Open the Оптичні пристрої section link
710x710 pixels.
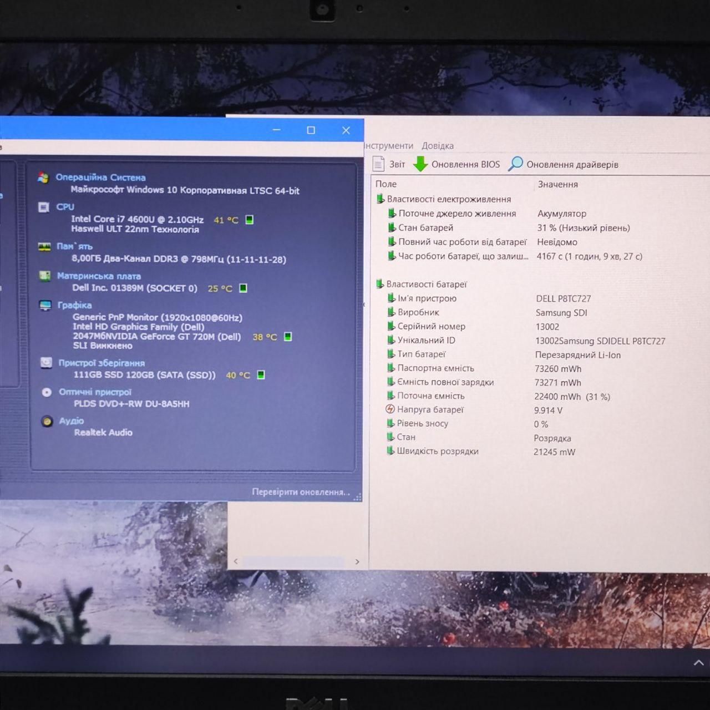pos(95,392)
